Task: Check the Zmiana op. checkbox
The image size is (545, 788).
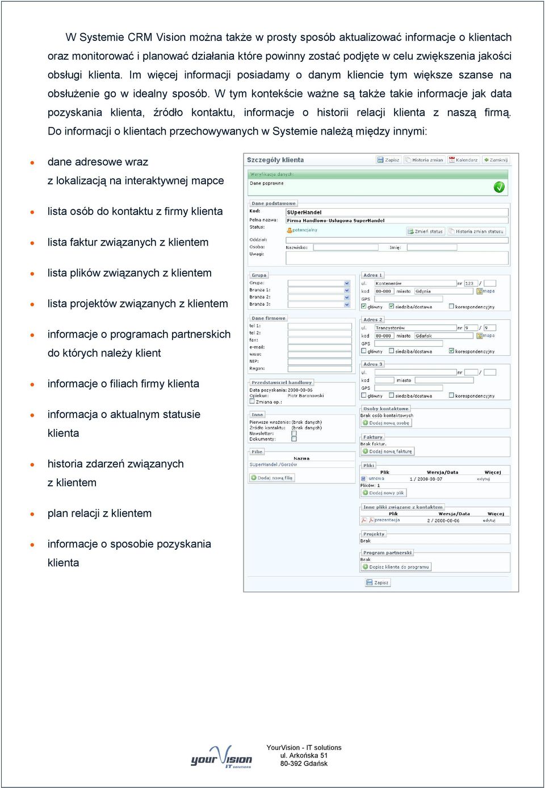Action: (x=252, y=402)
